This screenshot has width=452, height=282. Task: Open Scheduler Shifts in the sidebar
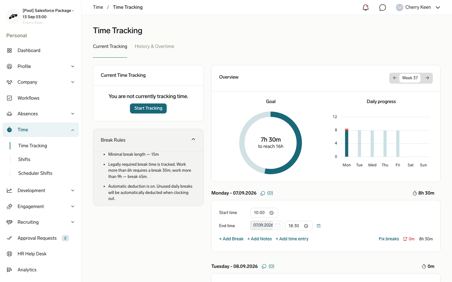(x=35, y=173)
